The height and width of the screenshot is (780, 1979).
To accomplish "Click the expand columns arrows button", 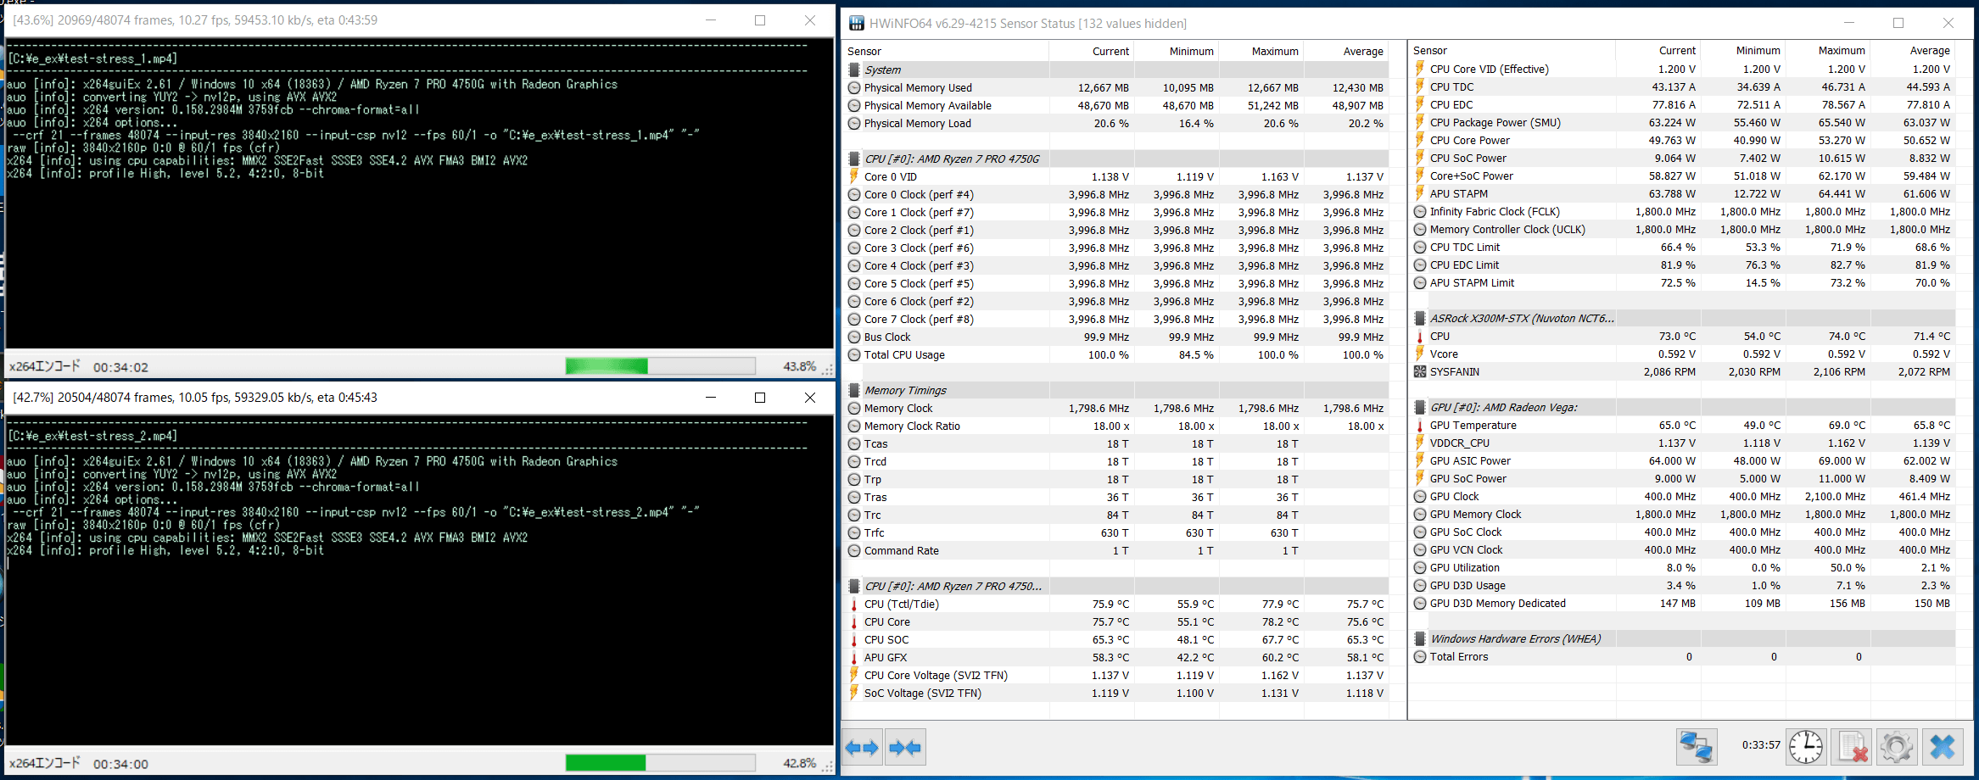I will click(863, 748).
